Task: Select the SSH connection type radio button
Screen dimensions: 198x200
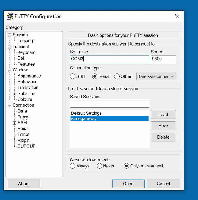Action: [x=72, y=76]
